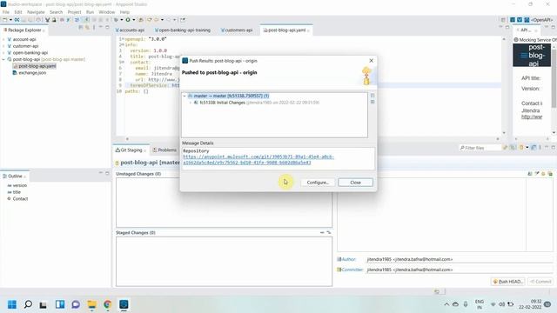Expand the customer-api project node
The width and height of the screenshot is (557, 313).
3,46
